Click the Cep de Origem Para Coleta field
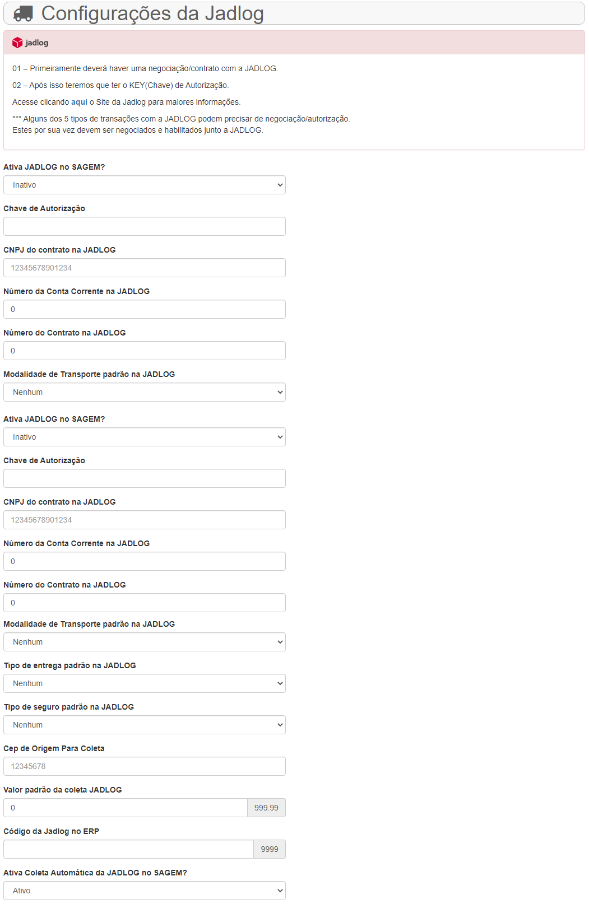589x918 pixels. click(145, 766)
